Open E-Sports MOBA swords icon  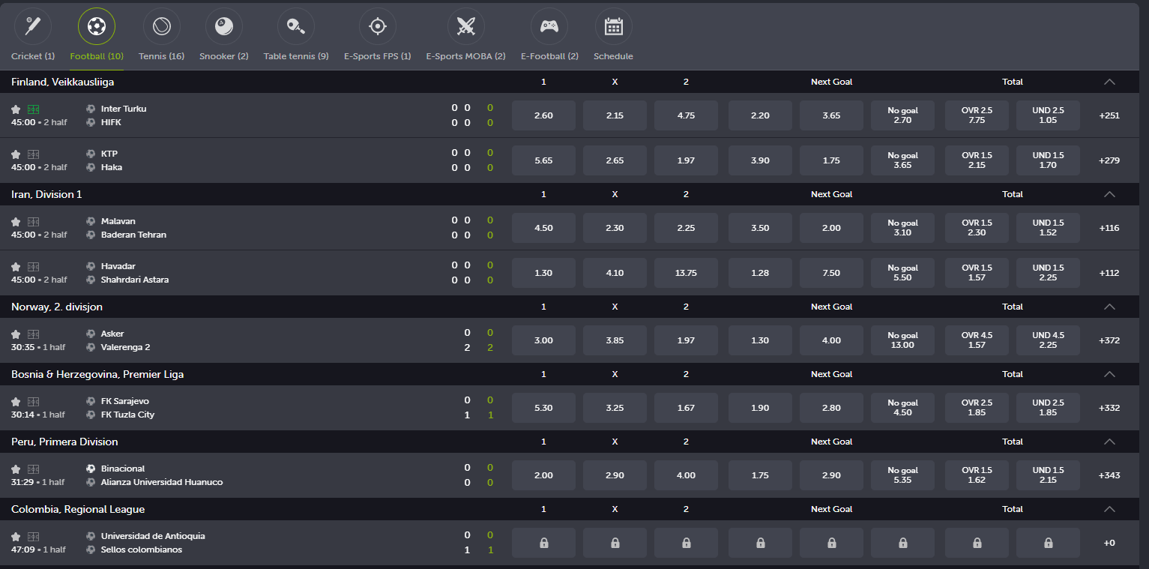coord(465,26)
